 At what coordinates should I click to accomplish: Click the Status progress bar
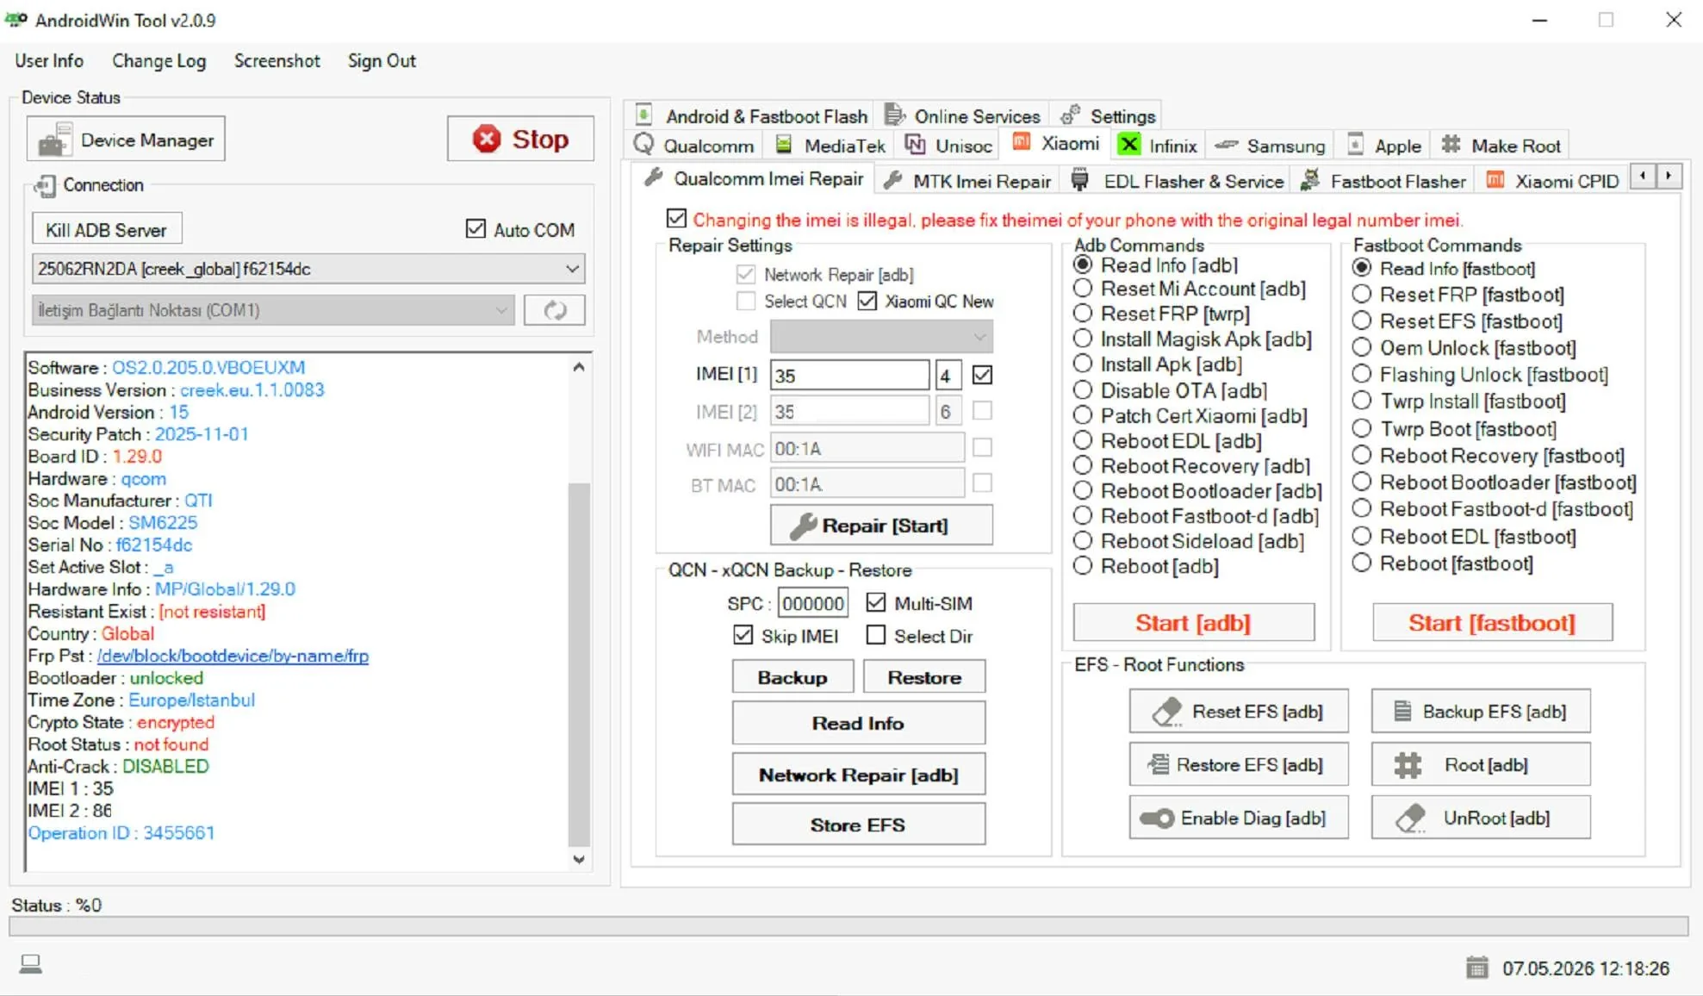point(848,925)
